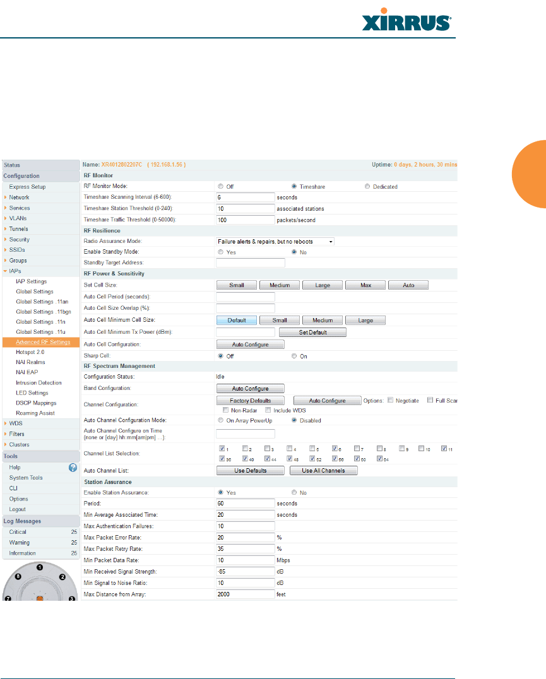Screen dimensions: 546x679
Task: Enable Standby Mode with Yes
Action: (x=221, y=252)
